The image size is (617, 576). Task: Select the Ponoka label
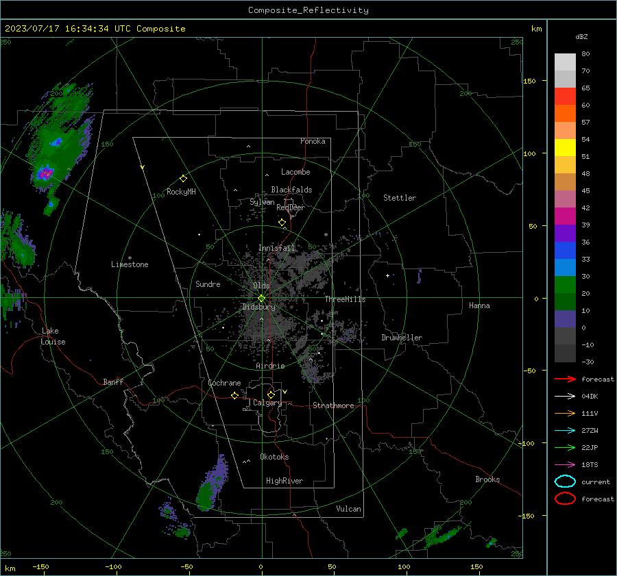pyautogui.click(x=313, y=141)
